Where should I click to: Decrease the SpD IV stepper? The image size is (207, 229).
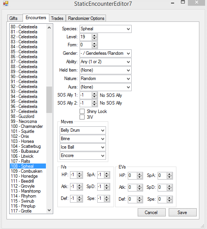107,188
